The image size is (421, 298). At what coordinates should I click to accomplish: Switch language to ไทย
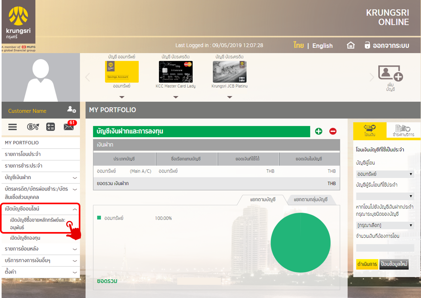point(298,45)
